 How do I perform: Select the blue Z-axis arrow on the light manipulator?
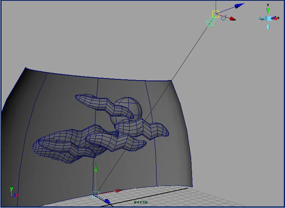pyautogui.click(x=239, y=6)
